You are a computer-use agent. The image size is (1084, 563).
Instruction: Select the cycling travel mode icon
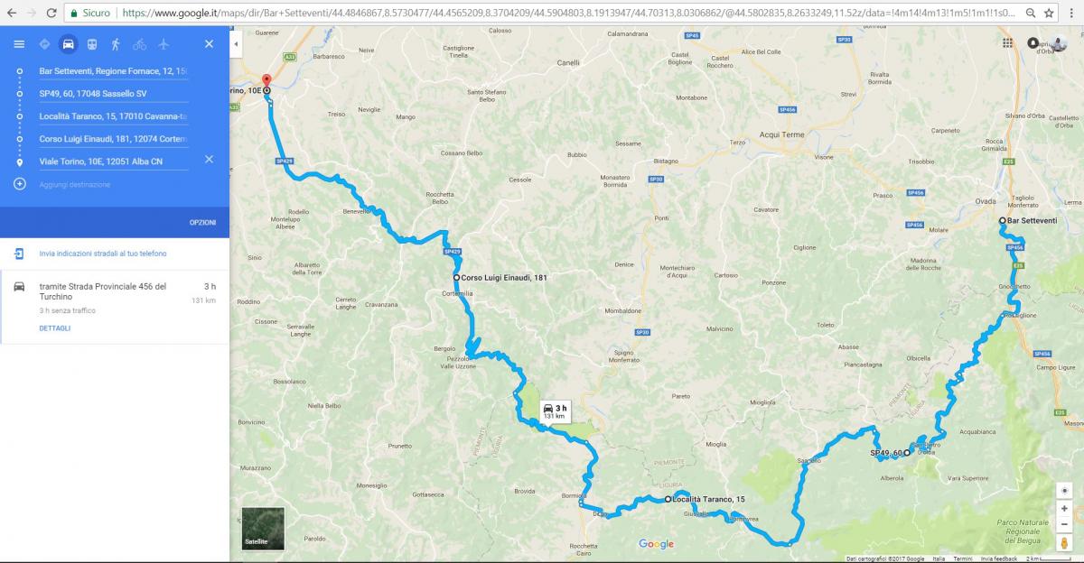pos(139,44)
